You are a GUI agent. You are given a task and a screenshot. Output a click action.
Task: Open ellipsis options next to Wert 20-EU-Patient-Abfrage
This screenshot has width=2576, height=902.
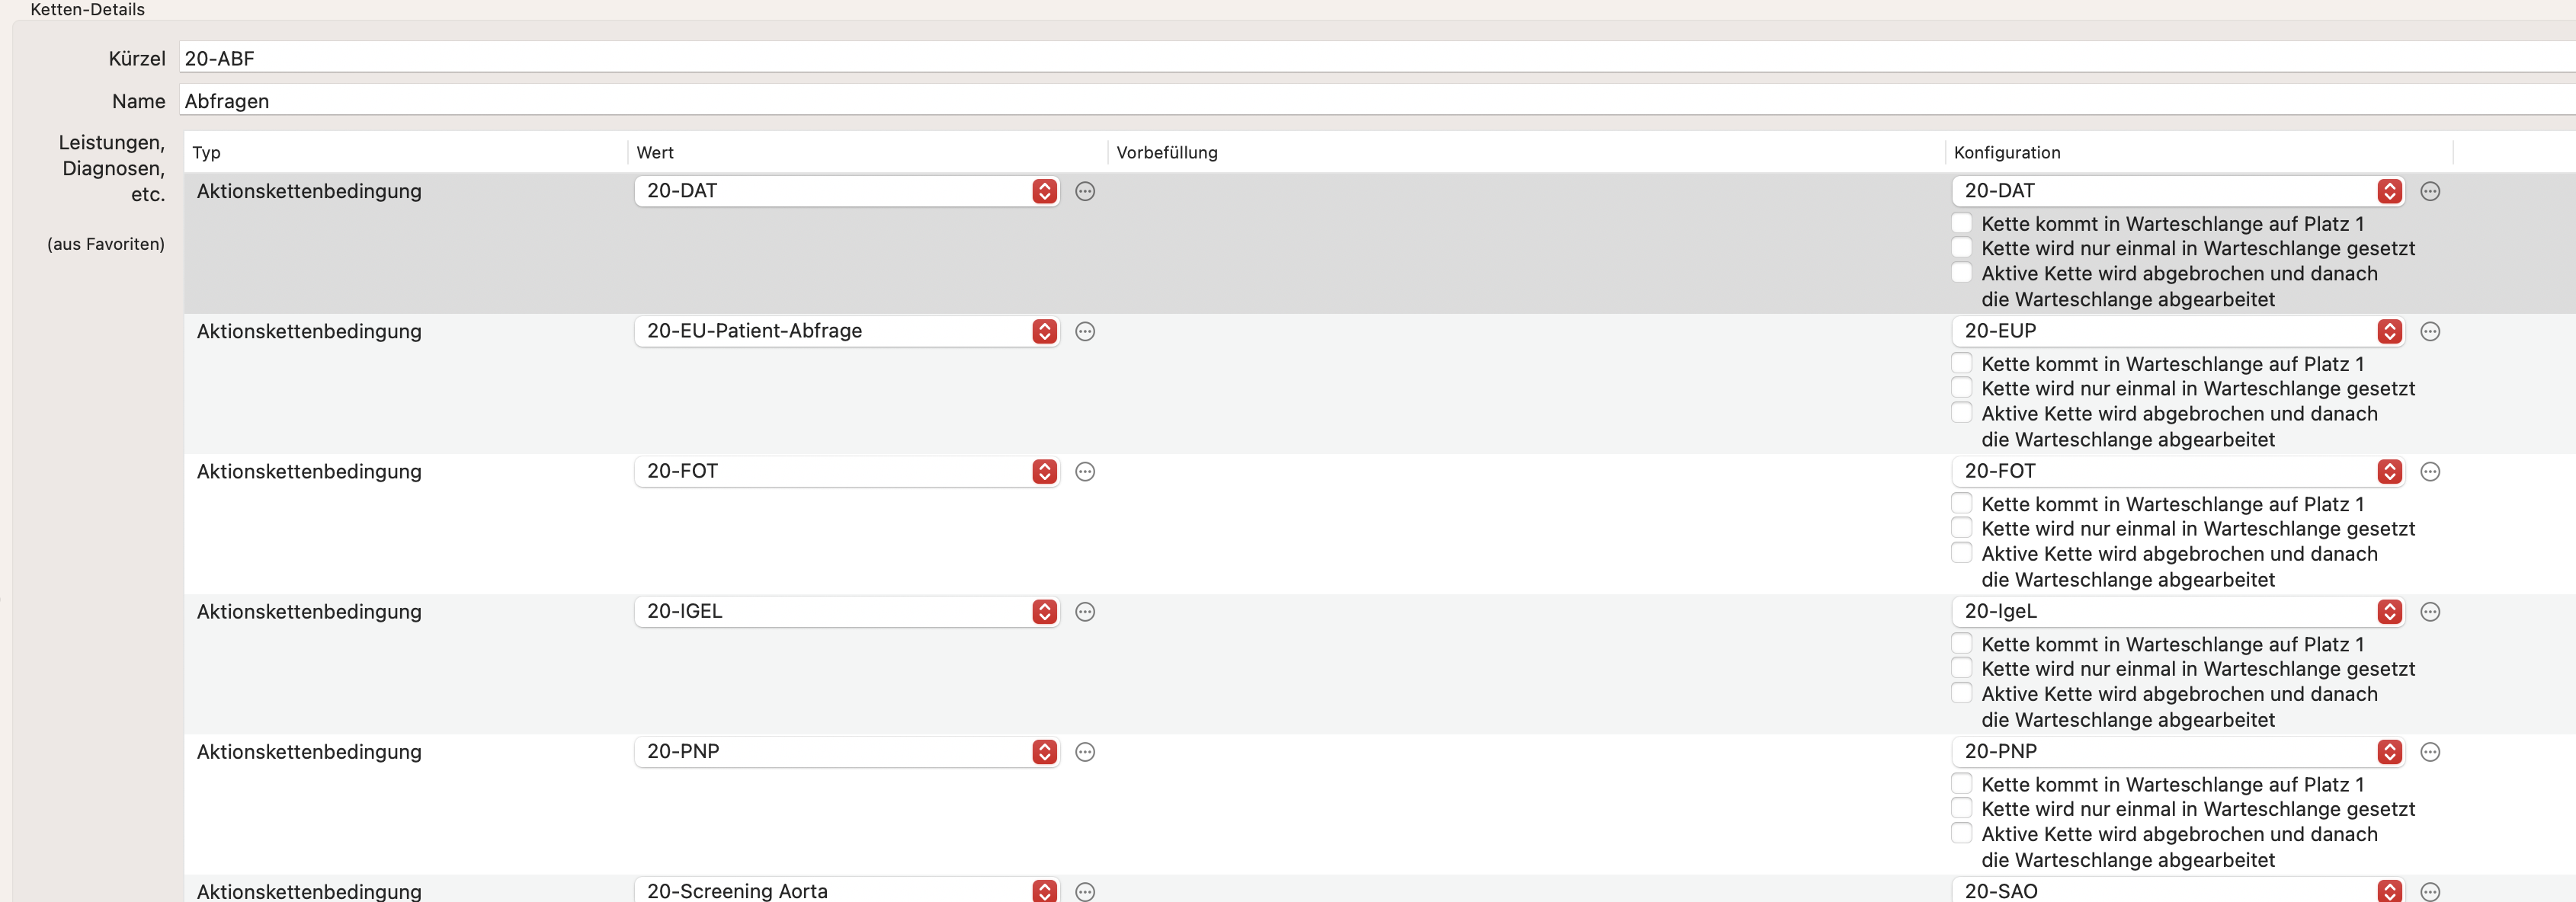click(x=1085, y=331)
